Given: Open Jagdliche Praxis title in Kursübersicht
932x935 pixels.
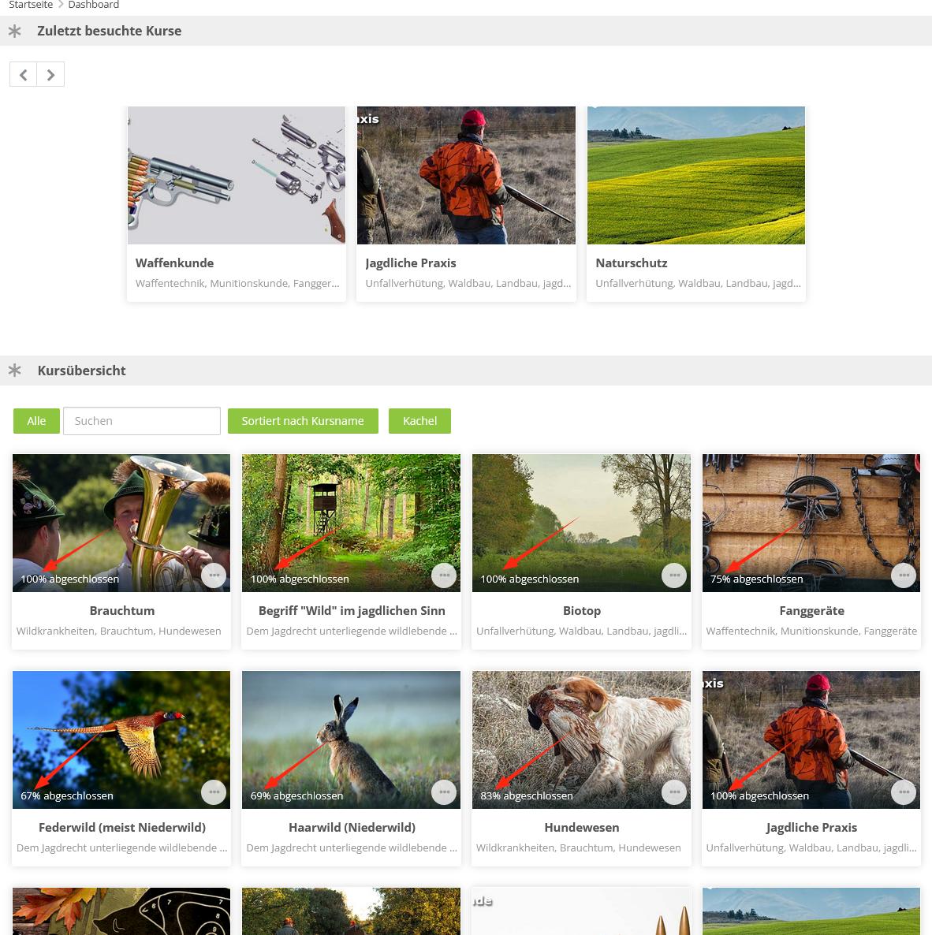Looking at the screenshot, I should (x=811, y=828).
